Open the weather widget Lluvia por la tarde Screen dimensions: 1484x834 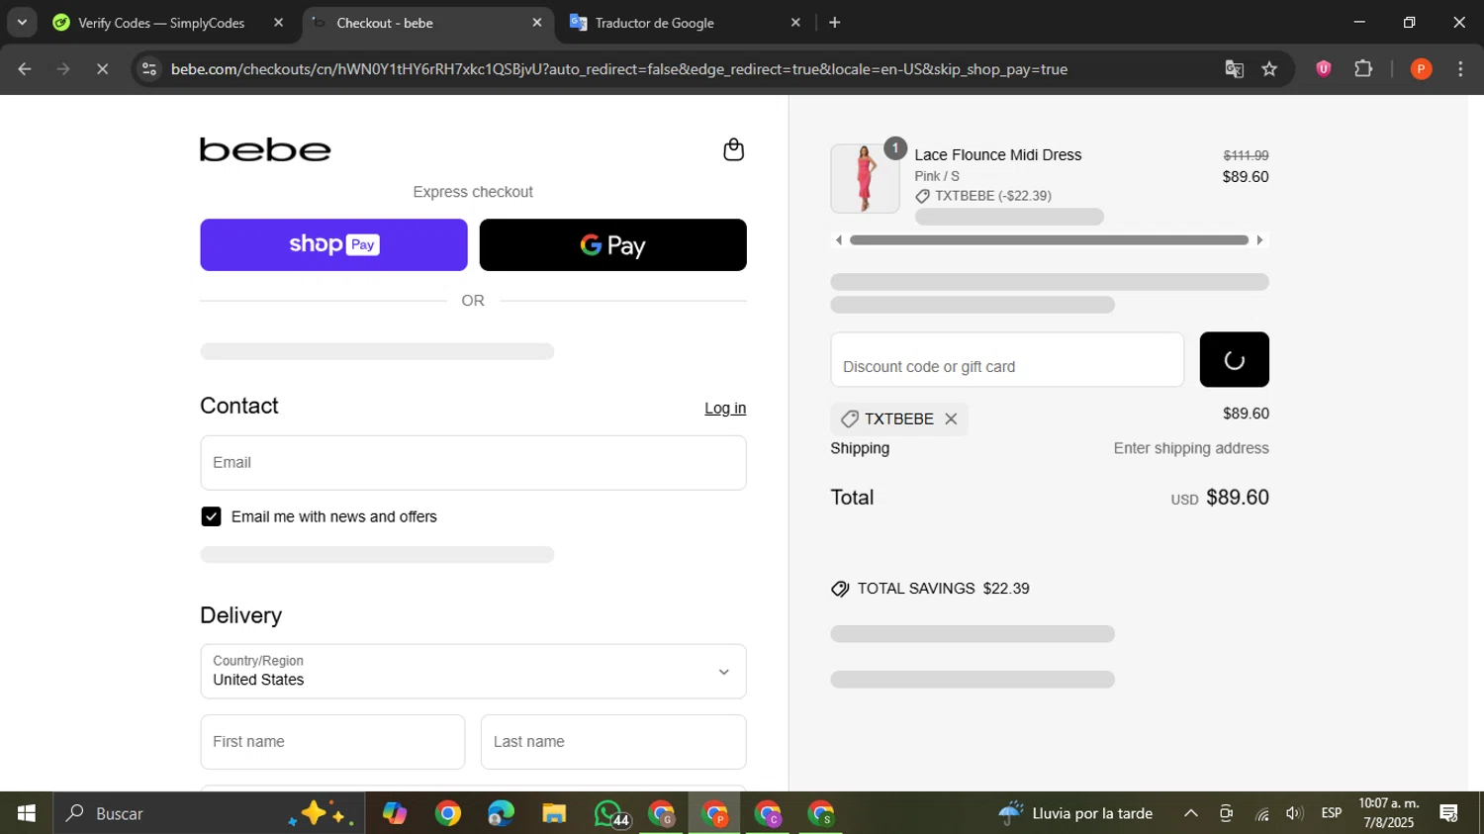click(1075, 813)
